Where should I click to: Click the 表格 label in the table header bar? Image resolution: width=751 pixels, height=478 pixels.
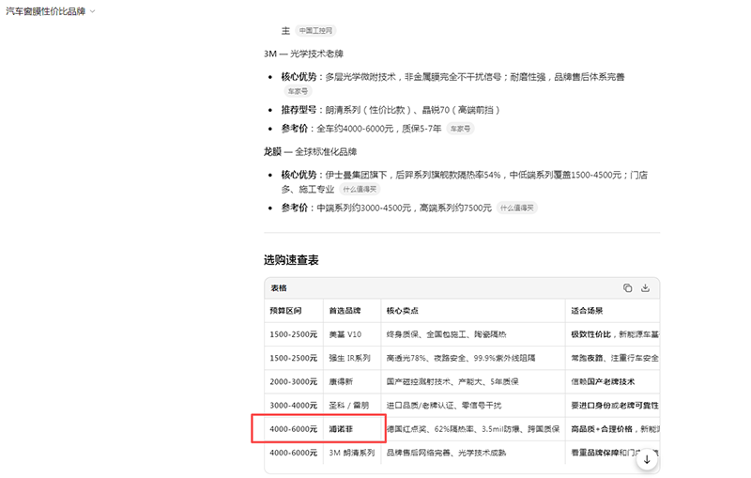click(x=278, y=288)
